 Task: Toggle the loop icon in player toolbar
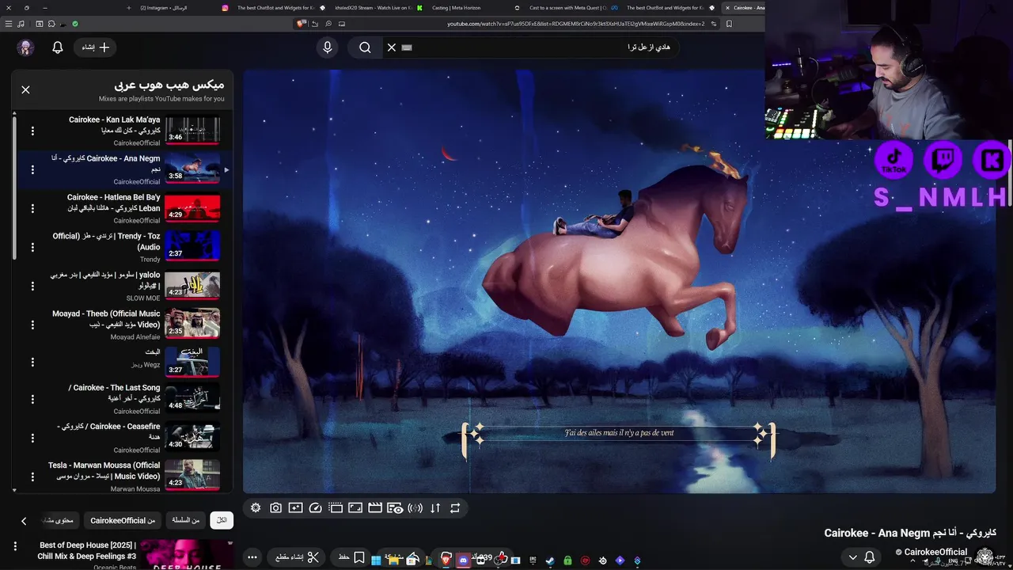click(x=455, y=508)
